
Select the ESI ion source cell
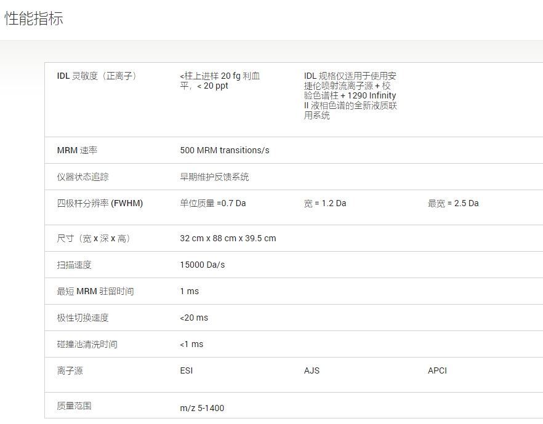click(187, 370)
